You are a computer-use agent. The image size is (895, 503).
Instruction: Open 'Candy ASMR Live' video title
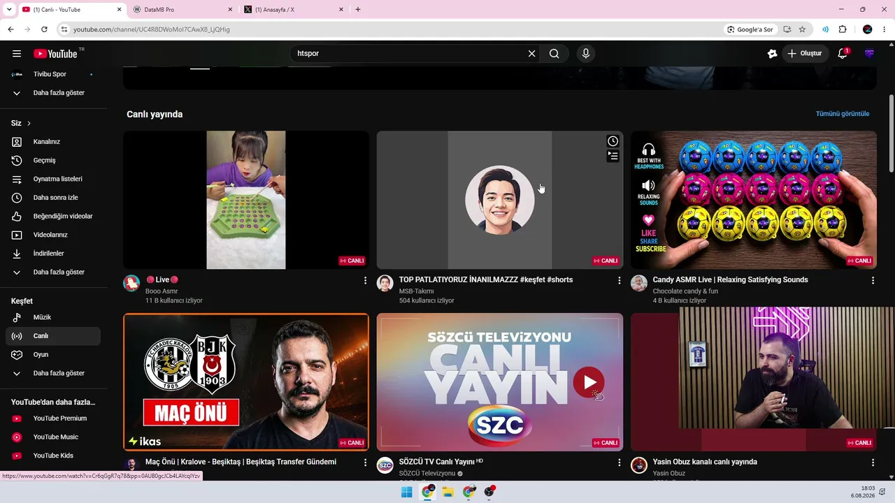(730, 280)
